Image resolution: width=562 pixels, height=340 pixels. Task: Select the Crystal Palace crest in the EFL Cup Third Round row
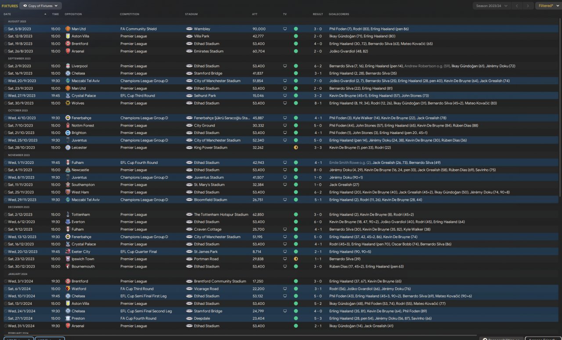tap(68, 96)
